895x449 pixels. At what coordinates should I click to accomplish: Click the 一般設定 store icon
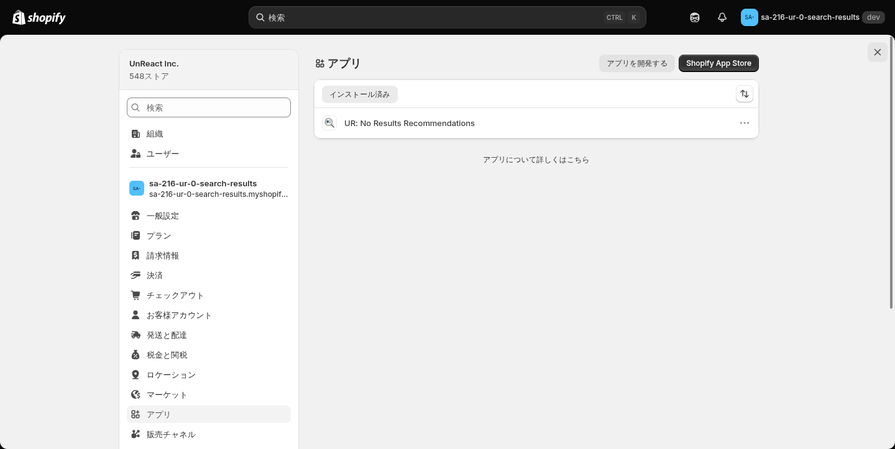pyautogui.click(x=135, y=215)
